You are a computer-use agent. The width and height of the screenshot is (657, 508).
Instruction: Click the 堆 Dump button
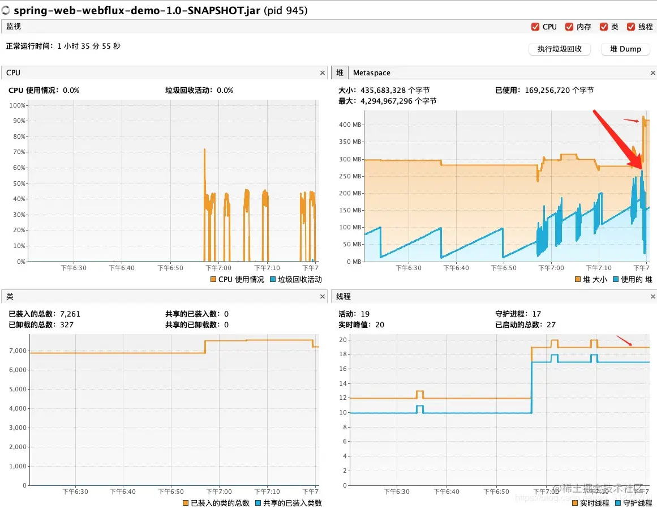(625, 49)
